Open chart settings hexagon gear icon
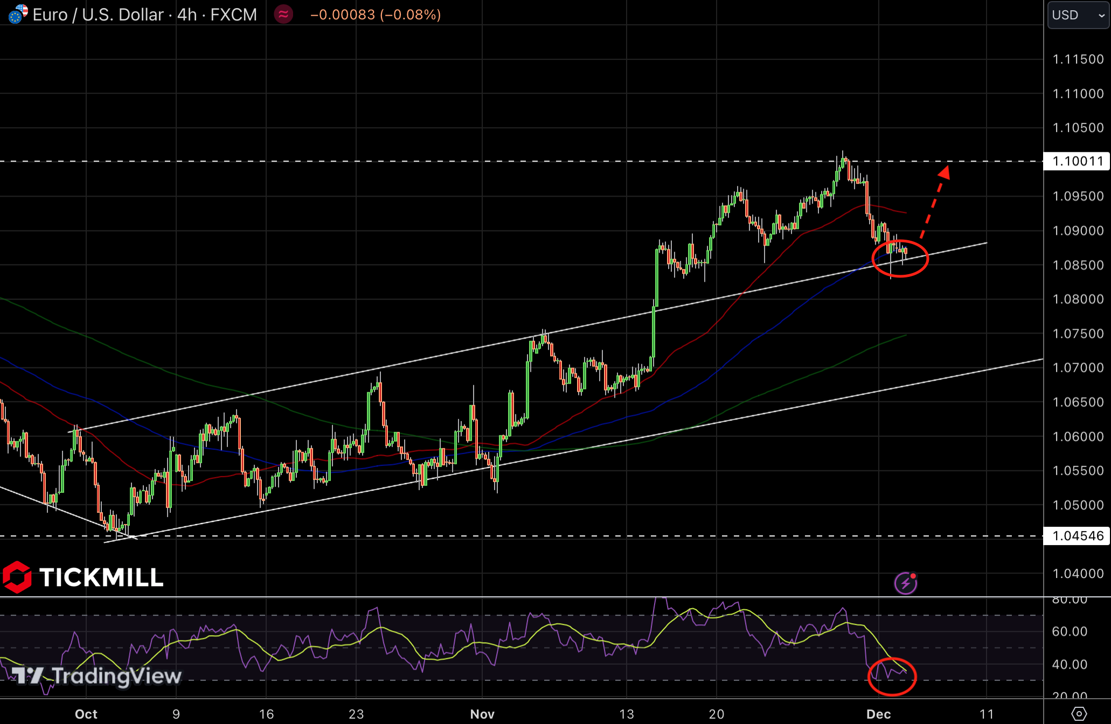Image resolution: width=1111 pixels, height=724 pixels. 1079,714
